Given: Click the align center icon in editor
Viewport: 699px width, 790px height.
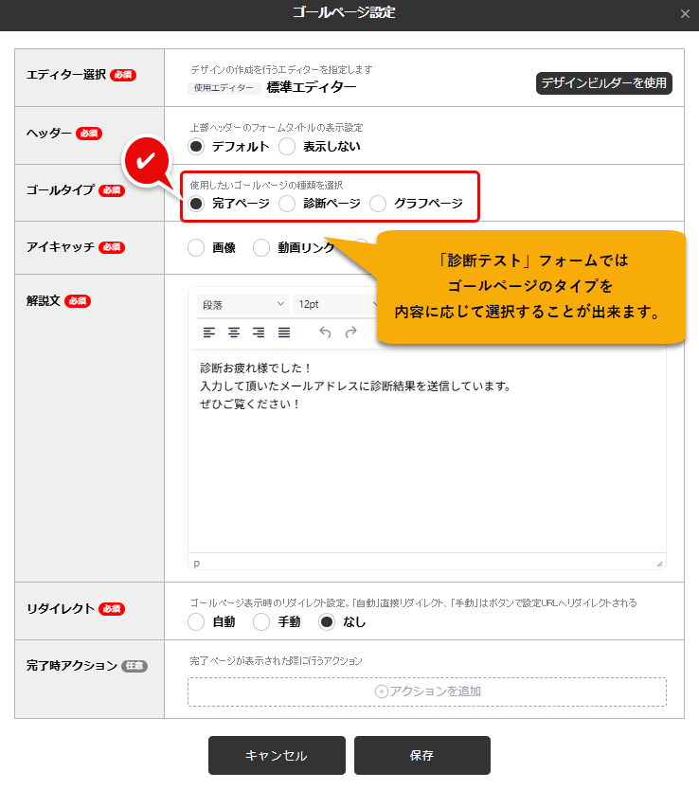Looking at the screenshot, I should 234,332.
